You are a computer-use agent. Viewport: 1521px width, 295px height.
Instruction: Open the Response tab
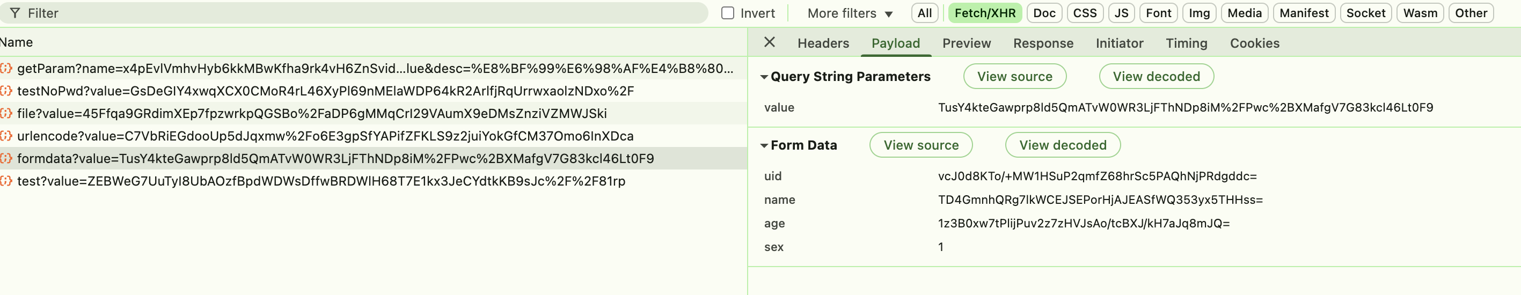(1043, 43)
